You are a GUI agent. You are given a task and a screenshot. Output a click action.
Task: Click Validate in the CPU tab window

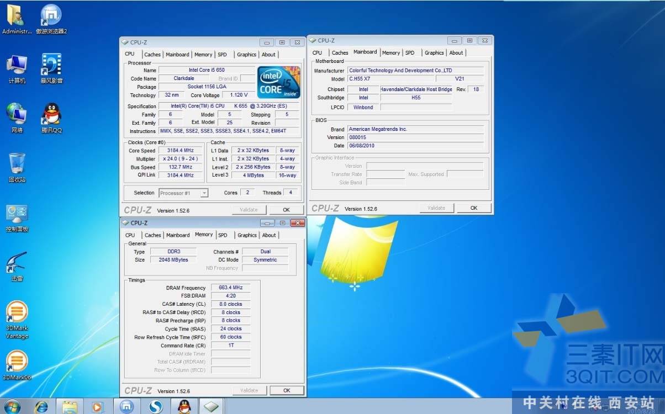click(249, 210)
